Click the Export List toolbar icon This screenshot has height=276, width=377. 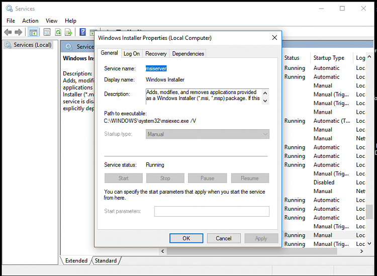(68, 32)
